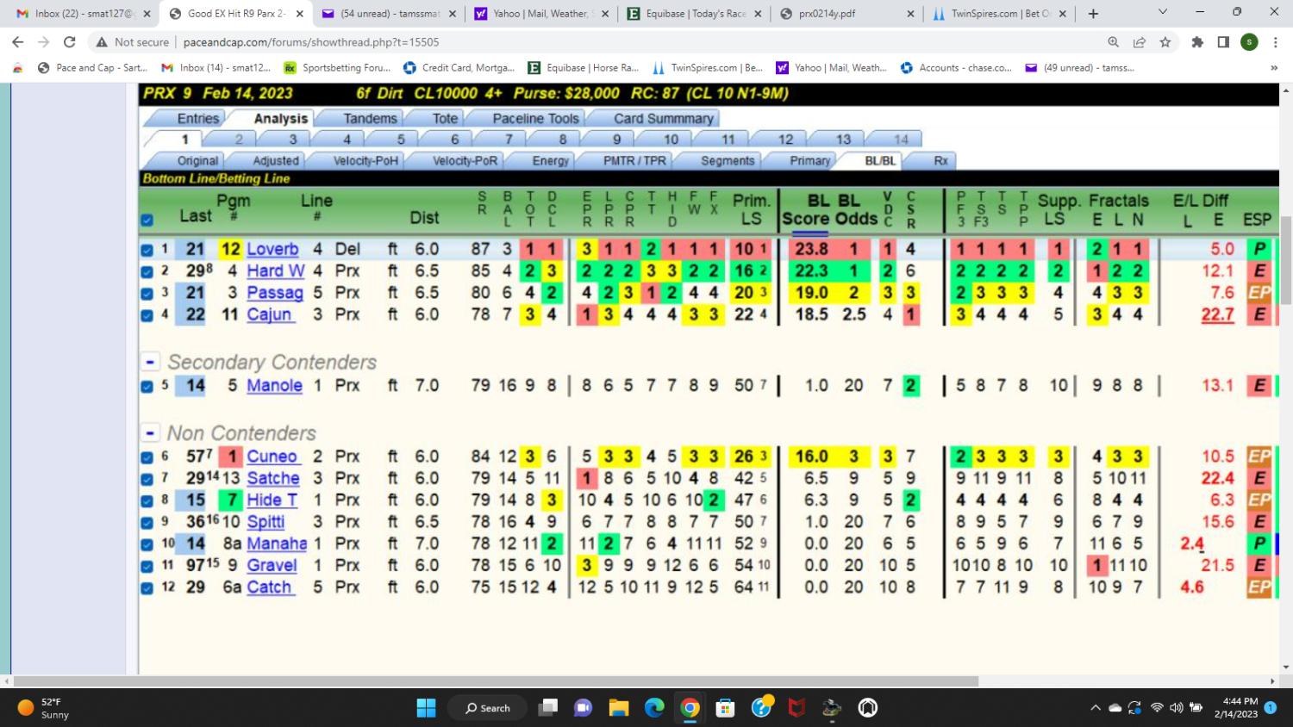The height and width of the screenshot is (727, 1293).
Task: Open the Rx sub-tab
Action: click(940, 160)
